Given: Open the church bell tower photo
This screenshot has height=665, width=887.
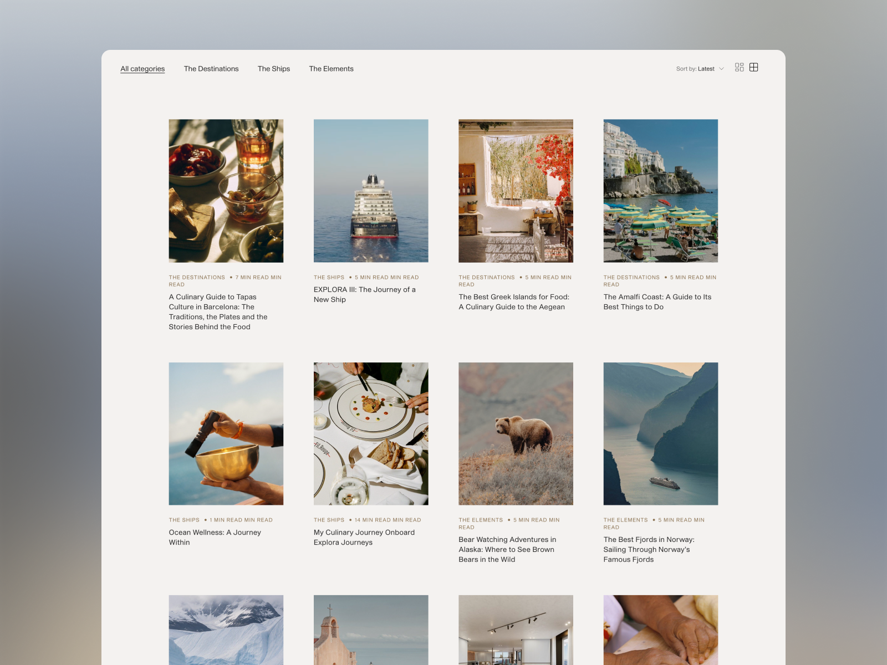Looking at the screenshot, I should (371, 630).
